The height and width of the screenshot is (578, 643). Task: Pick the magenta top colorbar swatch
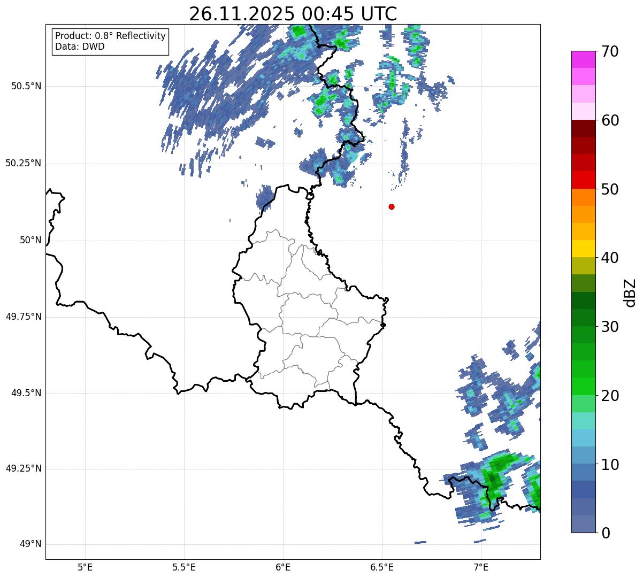click(584, 59)
